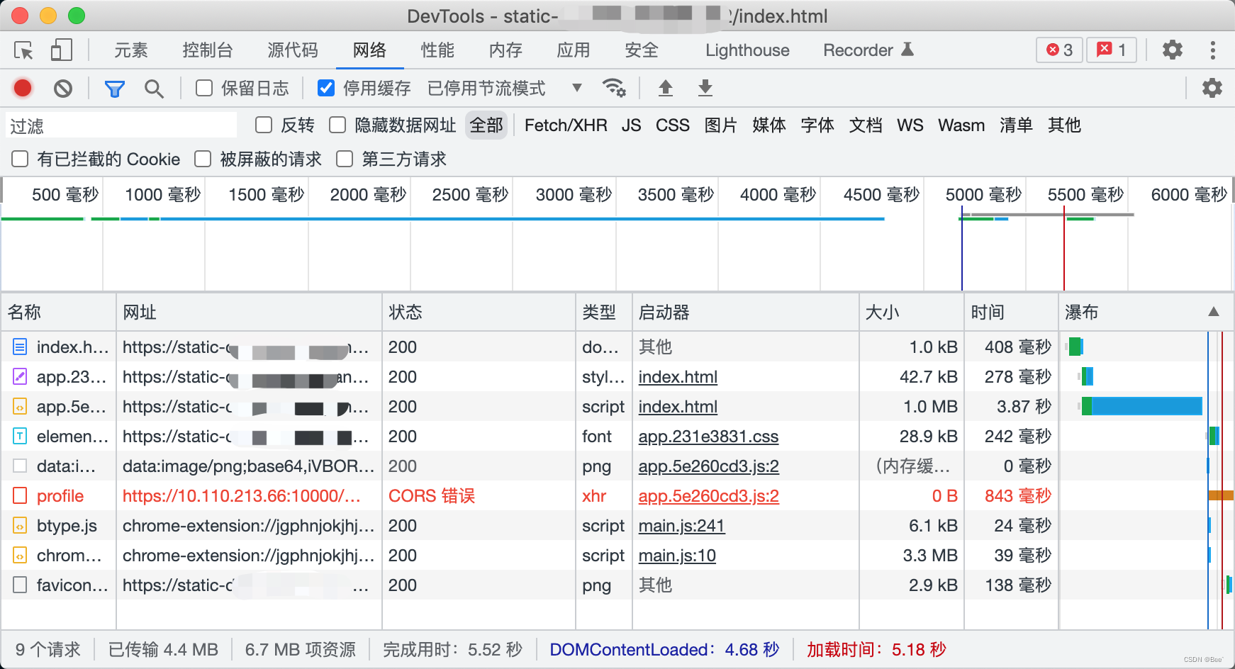Open initiator link main.js:10
The width and height of the screenshot is (1235, 669).
pyautogui.click(x=677, y=556)
